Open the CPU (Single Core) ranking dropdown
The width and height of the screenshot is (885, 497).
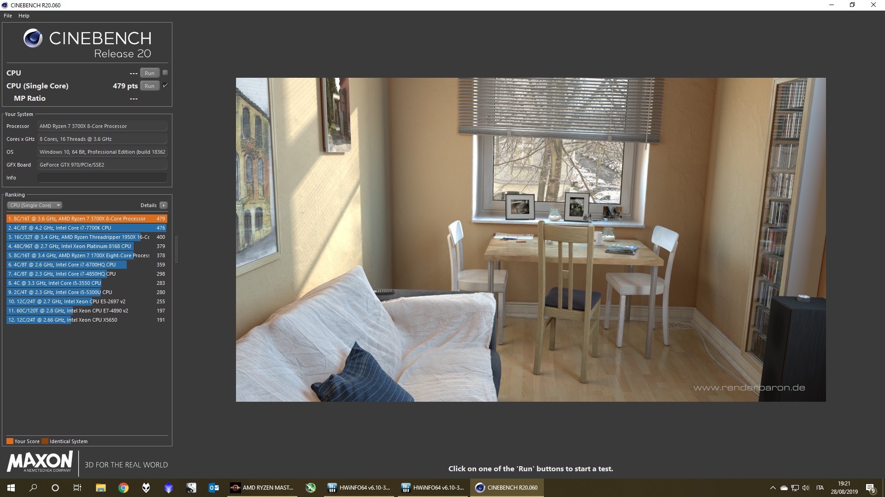(x=35, y=205)
